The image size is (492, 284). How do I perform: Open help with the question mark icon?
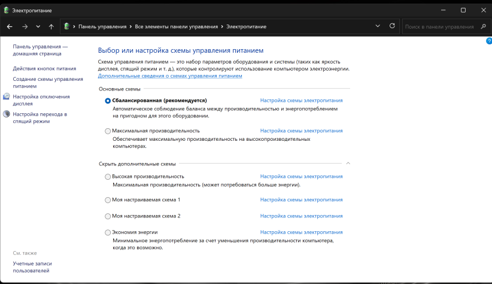click(488, 41)
